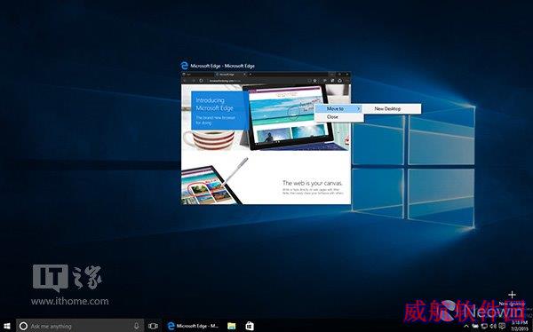533x332 pixels.
Task: Add a new desktop with plus icon
Action: [x=512, y=295]
